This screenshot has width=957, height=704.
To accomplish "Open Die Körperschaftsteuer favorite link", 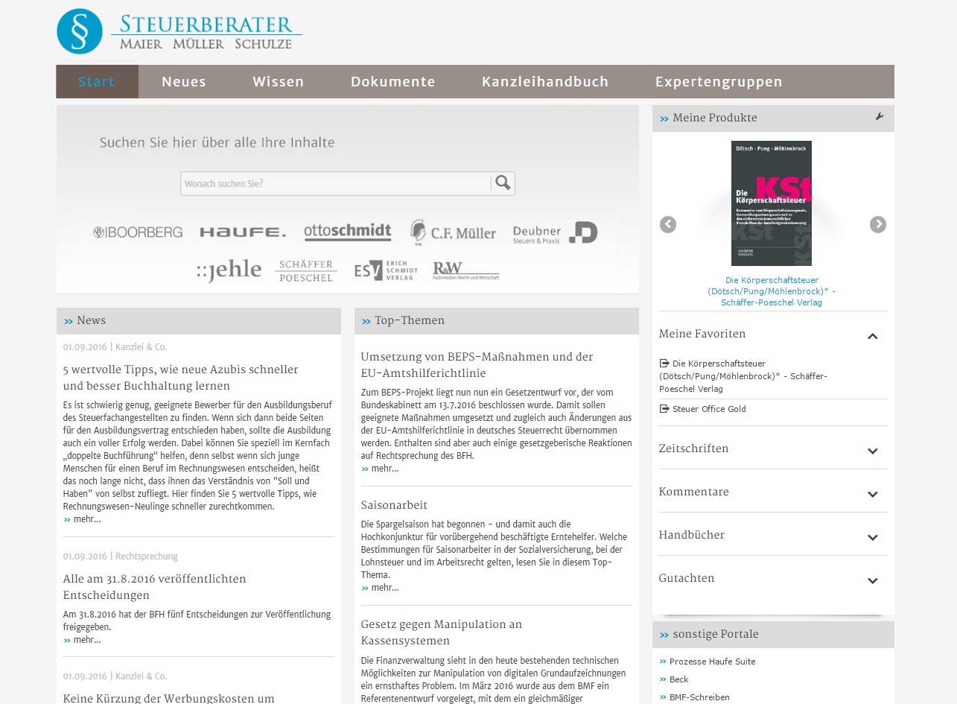I will coord(743,376).
